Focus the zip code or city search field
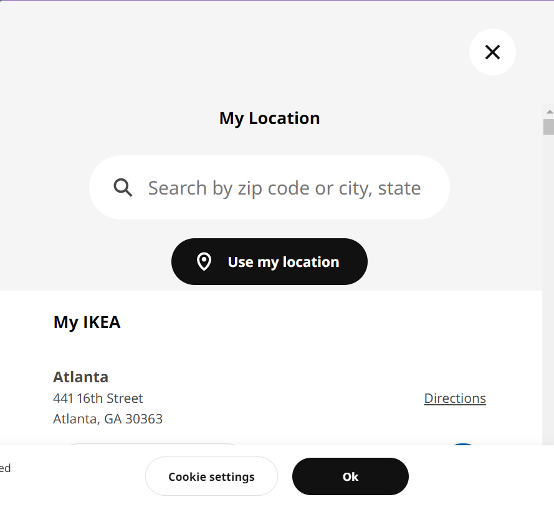 pos(284,188)
